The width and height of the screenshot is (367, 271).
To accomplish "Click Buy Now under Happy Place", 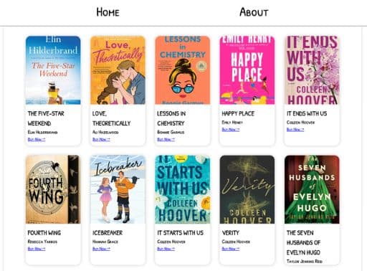I will tap(231, 130).
